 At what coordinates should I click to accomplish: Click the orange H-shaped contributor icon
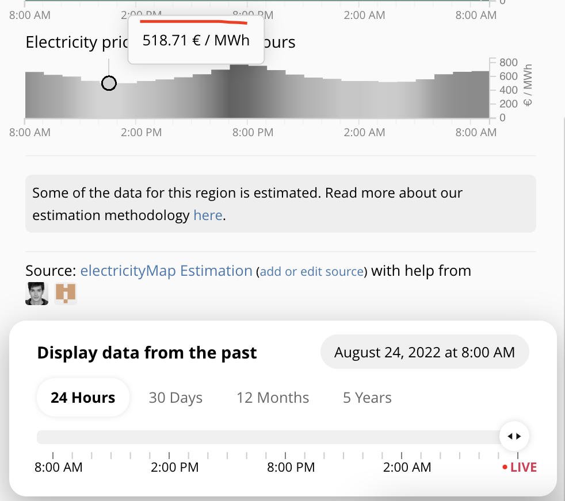(65, 294)
